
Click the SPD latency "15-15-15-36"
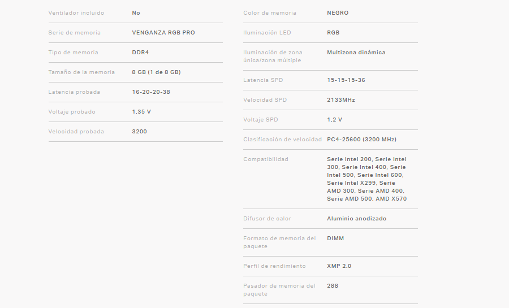[346, 80]
